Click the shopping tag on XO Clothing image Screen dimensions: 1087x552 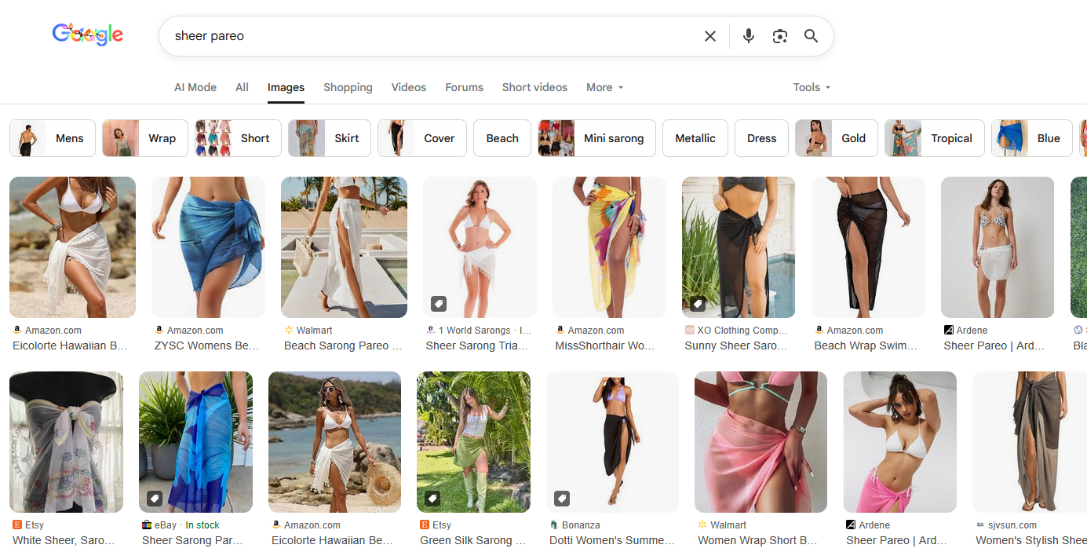pyautogui.click(x=698, y=303)
